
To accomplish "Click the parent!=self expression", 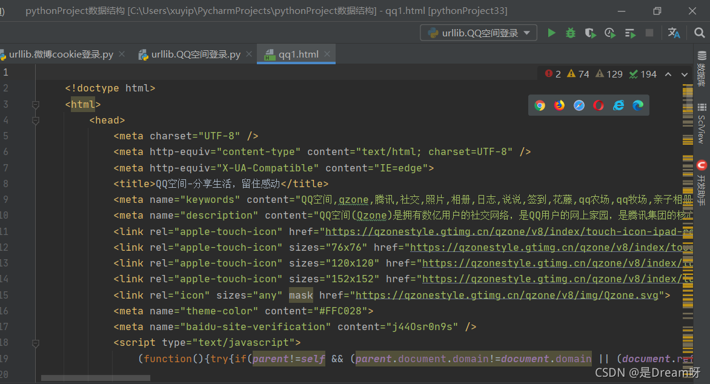I will coord(289,359).
